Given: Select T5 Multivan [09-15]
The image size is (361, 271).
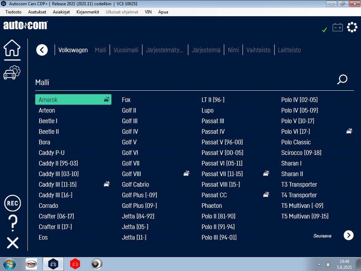Looking at the screenshot, I should point(305,216).
